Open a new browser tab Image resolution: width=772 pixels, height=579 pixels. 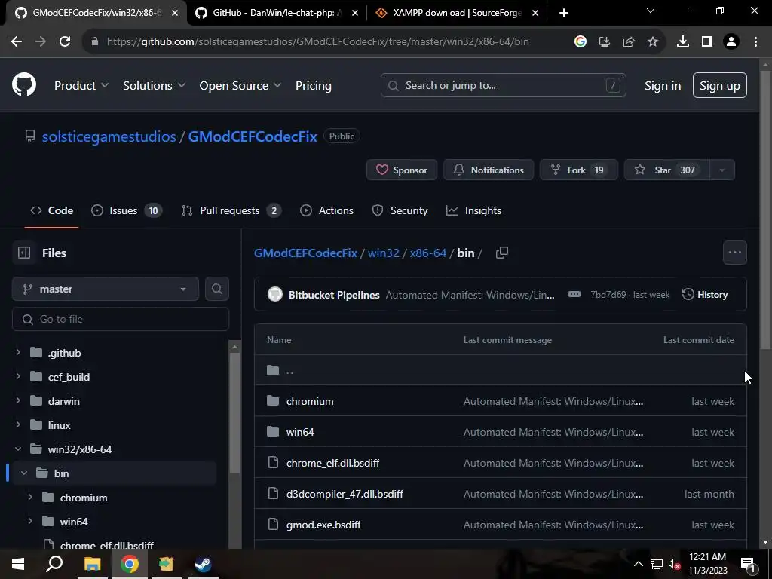pos(564,13)
